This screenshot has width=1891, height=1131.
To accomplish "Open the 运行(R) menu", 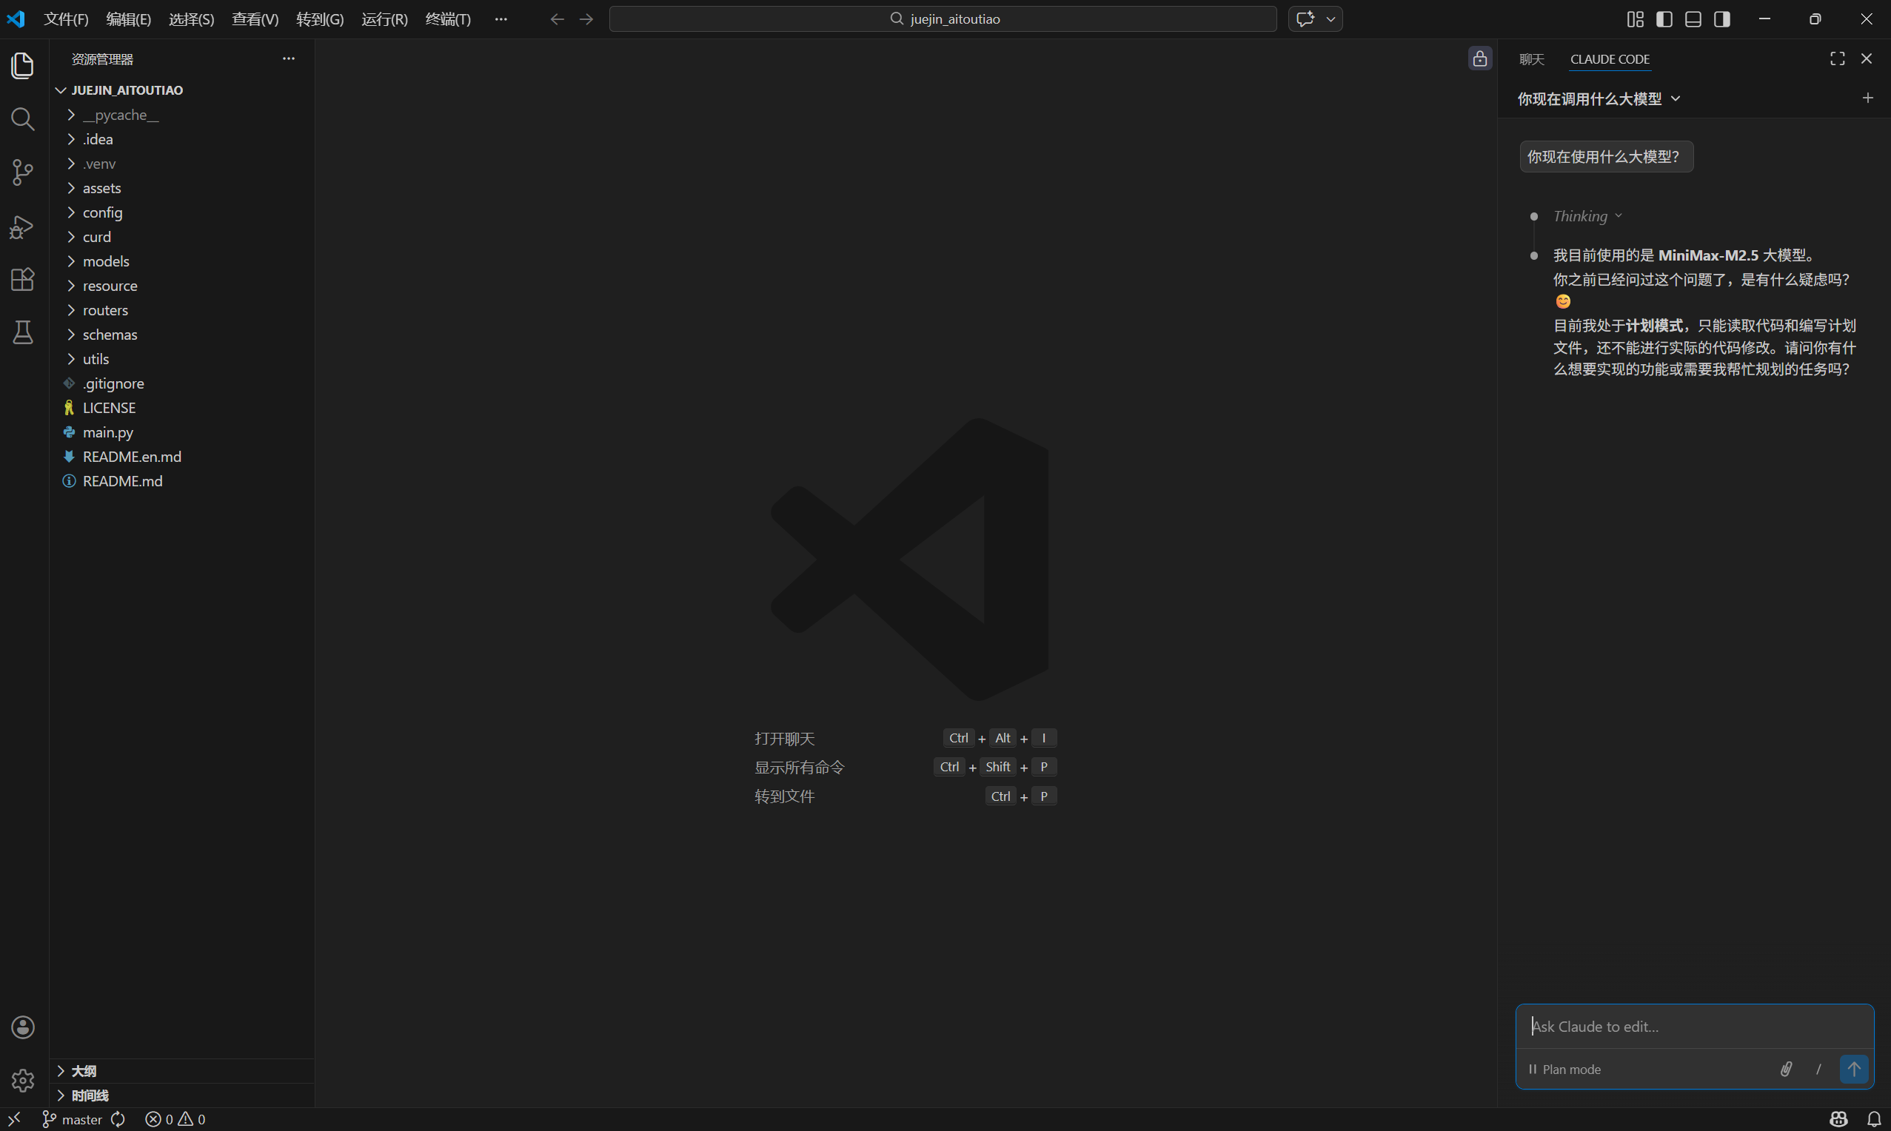I will pos(385,19).
